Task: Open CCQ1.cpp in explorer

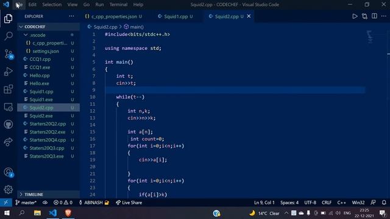Action: [x=49, y=59]
